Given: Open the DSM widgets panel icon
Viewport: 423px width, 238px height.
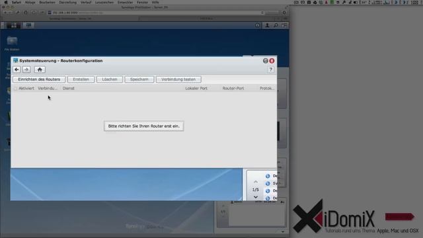Looking at the screenshot, I should tap(284, 25).
